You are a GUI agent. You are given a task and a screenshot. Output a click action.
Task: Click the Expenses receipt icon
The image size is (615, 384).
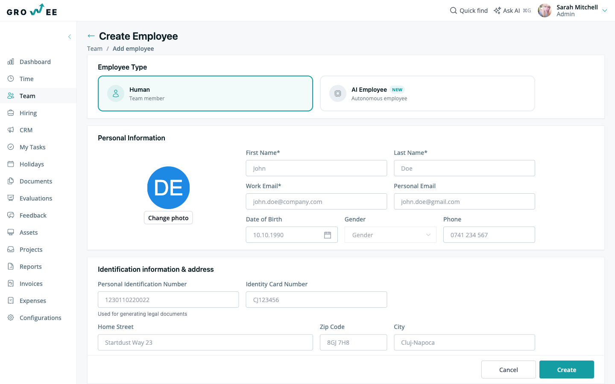coord(11,301)
